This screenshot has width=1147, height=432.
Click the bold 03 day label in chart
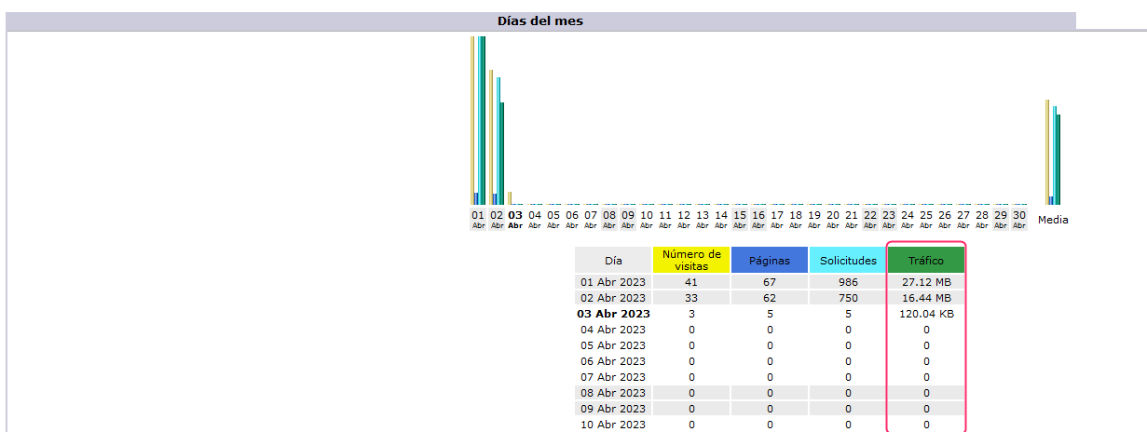click(515, 215)
